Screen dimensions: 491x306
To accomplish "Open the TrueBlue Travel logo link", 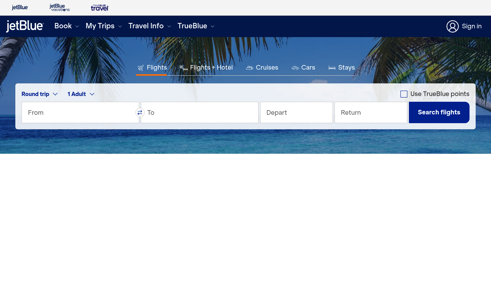I will [100, 8].
